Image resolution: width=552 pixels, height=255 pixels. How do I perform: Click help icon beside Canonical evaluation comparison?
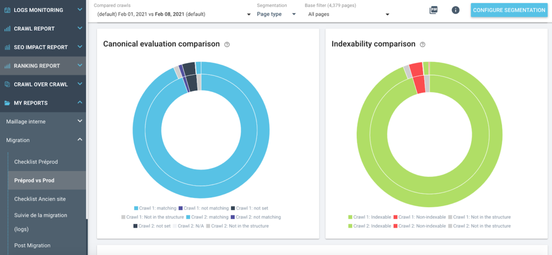227,45
